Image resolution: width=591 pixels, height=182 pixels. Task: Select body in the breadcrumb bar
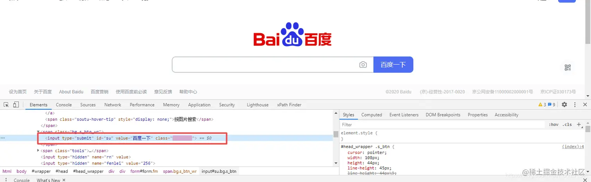[x=21, y=171]
